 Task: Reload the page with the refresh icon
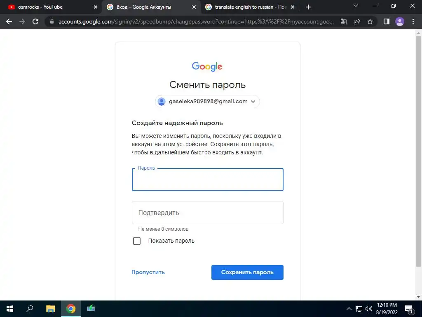pos(35,21)
